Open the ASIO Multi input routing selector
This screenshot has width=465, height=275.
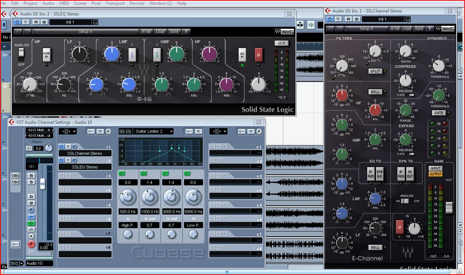(x=40, y=130)
